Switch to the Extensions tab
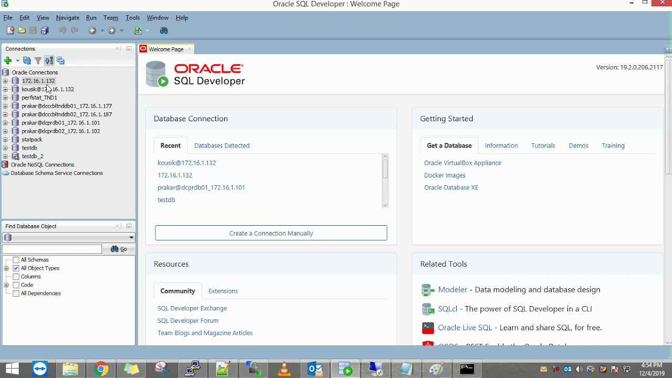672x378 pixels. click(223, 291)
